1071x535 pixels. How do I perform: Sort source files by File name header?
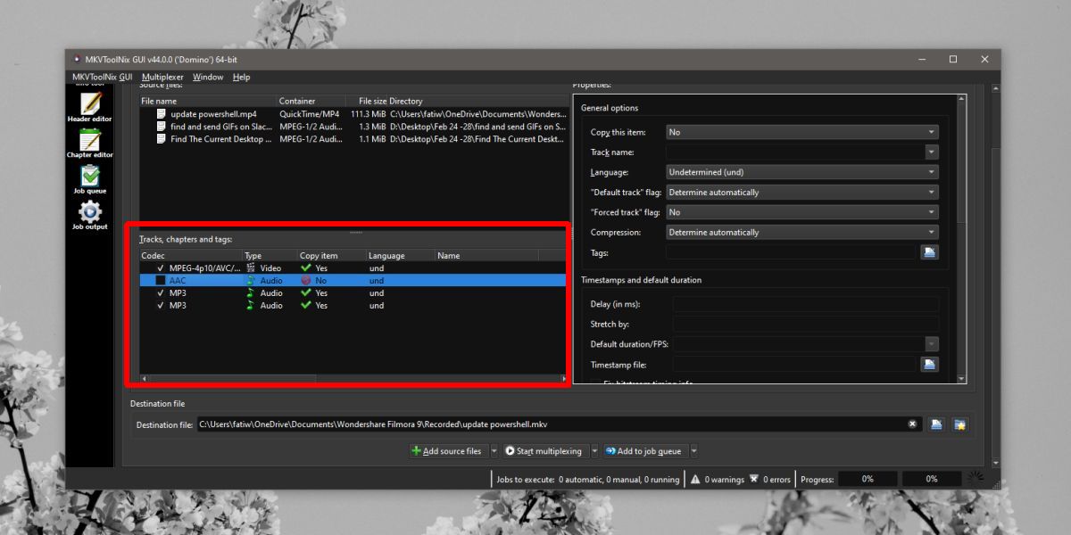click(x=207, y=101)
